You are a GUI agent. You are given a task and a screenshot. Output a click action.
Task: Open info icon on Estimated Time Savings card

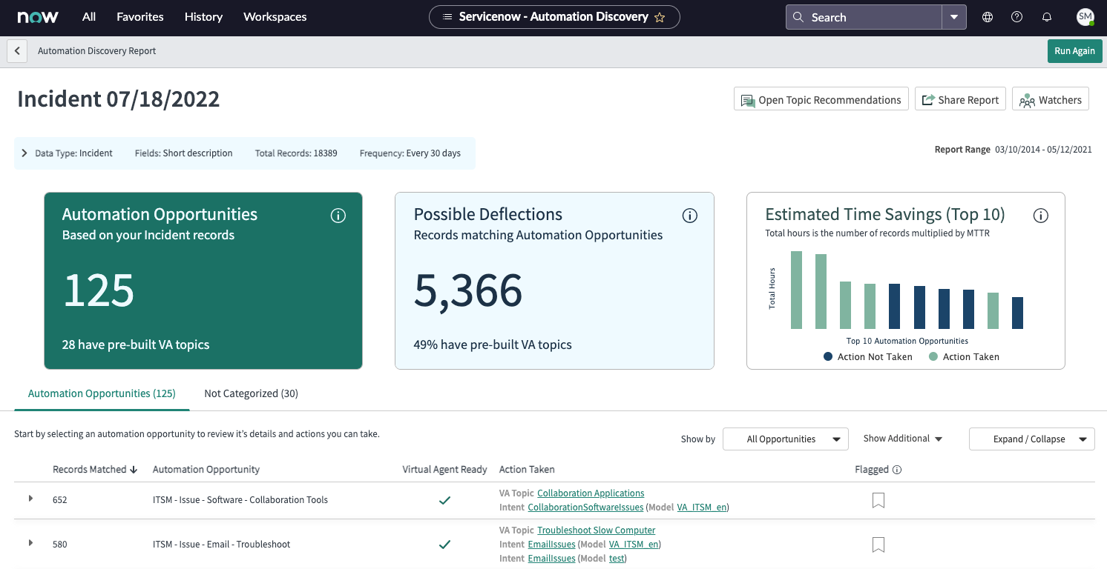[1041, 216]
